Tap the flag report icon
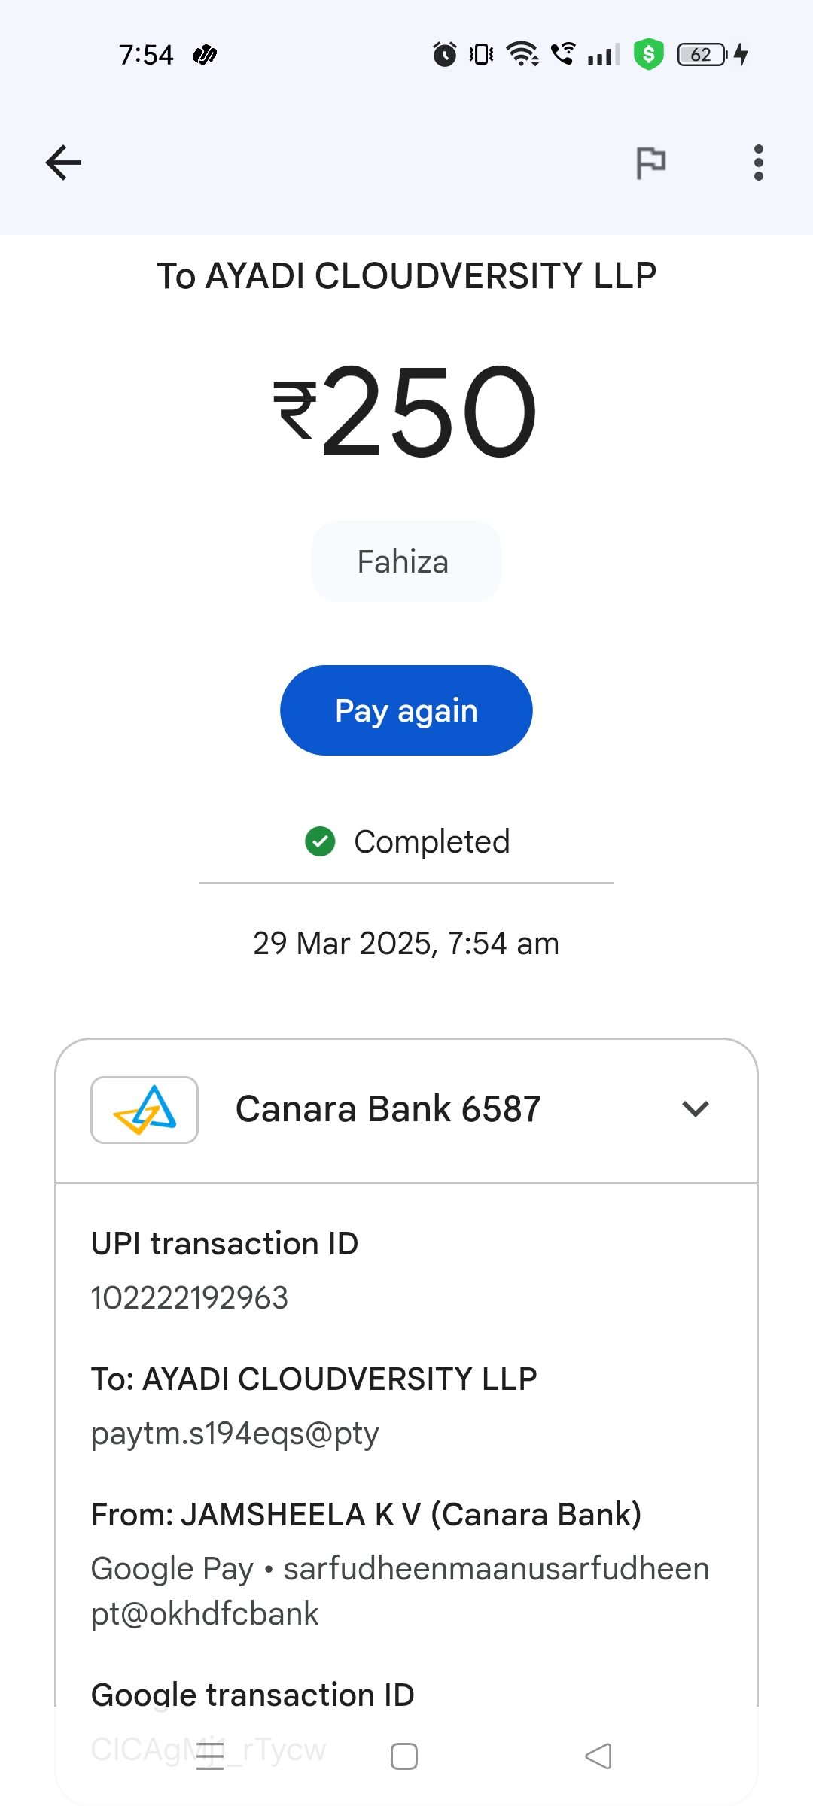Screen dimensions: 813x1806 [x=651, y=163]
